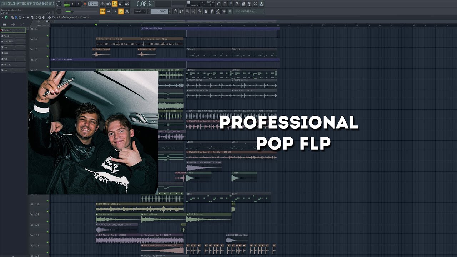Select the playlist Mute tool

coord(24,17)
